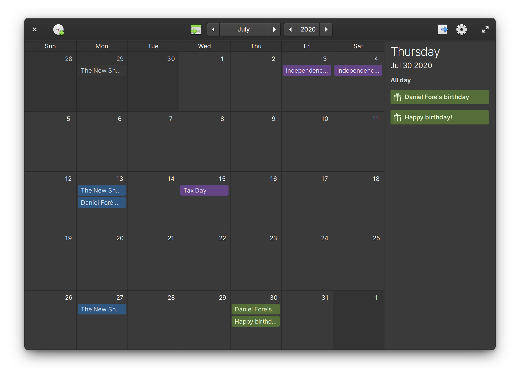Screen dimensions: 520x381
Task: Close the calendar with the X icon
Action: tap(35, 29)
